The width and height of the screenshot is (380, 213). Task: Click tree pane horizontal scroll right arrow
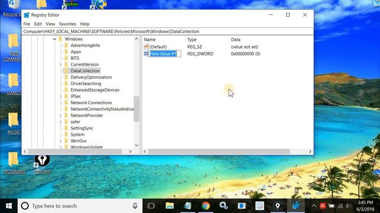pos(131,151)
